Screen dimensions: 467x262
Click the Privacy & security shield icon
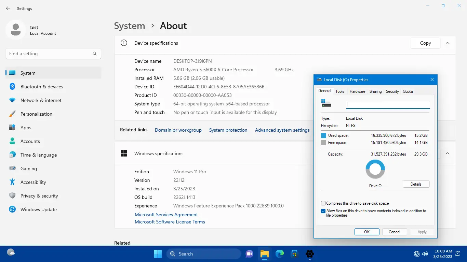12,196
